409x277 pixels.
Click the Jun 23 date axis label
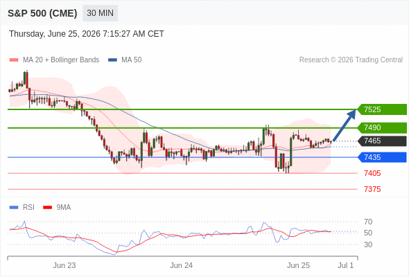coord(64,265)
